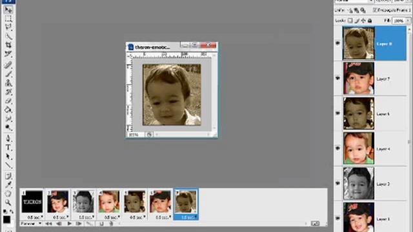This screenshot has height=232, width=413.
Task: Go to the previous animation frame
Action: pyautogui.click(x=59, y=224)
